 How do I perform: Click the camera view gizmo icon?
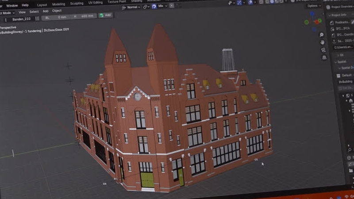point(323,50)
